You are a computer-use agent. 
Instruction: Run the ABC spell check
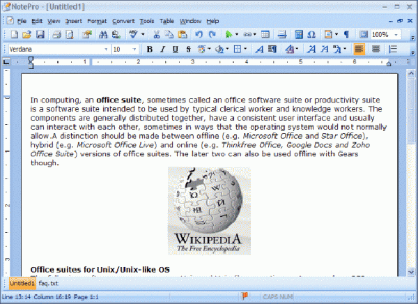point(133,34)
